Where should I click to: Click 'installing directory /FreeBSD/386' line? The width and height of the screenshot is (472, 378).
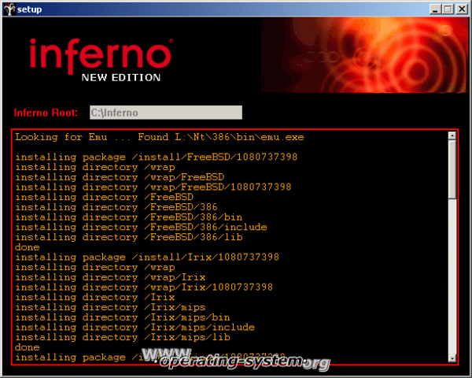coord(116,207)
